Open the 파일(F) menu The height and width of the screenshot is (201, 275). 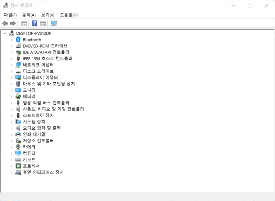9,15
